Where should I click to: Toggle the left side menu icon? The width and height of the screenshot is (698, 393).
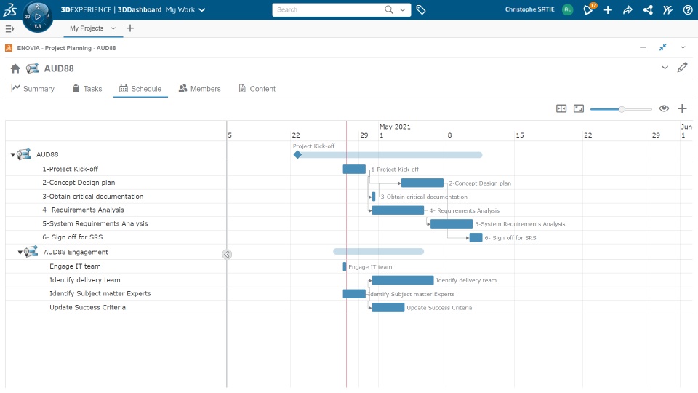[9, 28]
